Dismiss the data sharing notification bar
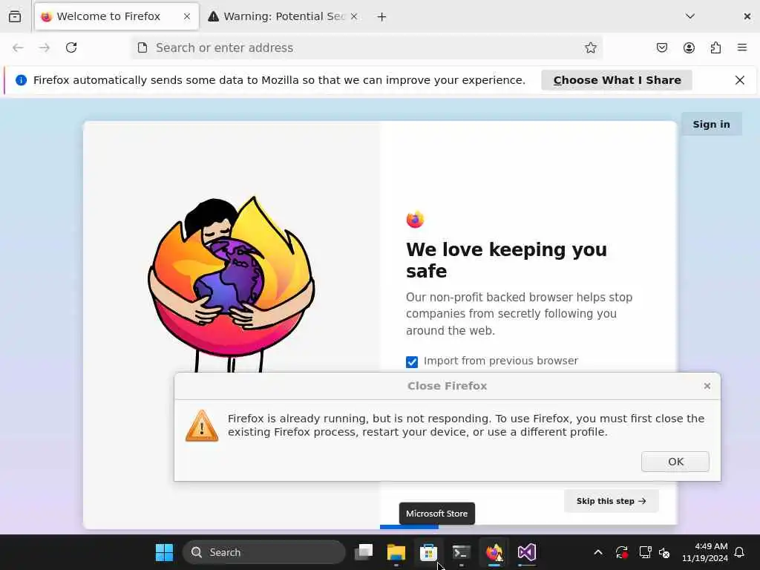The width and height of the screenshot is (760, 570). (x=740, y=80)
